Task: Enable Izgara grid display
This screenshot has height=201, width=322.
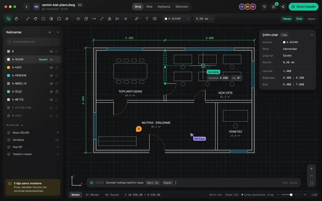Action: pos(311,19)
